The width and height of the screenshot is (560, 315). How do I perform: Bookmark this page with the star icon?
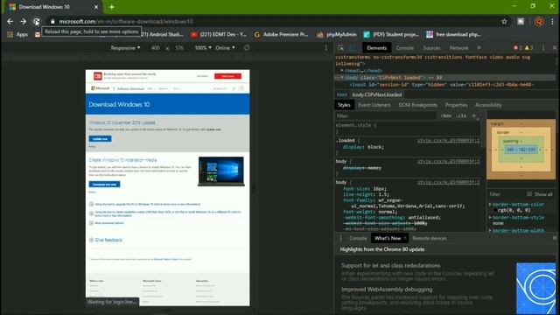[x=504, y=21]
